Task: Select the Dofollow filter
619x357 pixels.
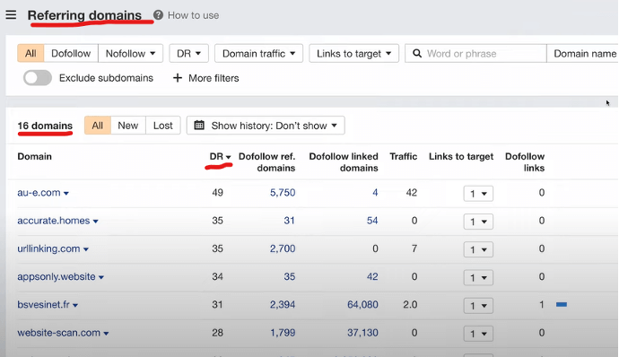Action: tap(71, 53)
